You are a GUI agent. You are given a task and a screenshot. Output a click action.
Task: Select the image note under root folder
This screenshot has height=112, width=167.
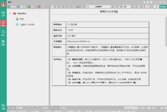(x=20, y=19)
